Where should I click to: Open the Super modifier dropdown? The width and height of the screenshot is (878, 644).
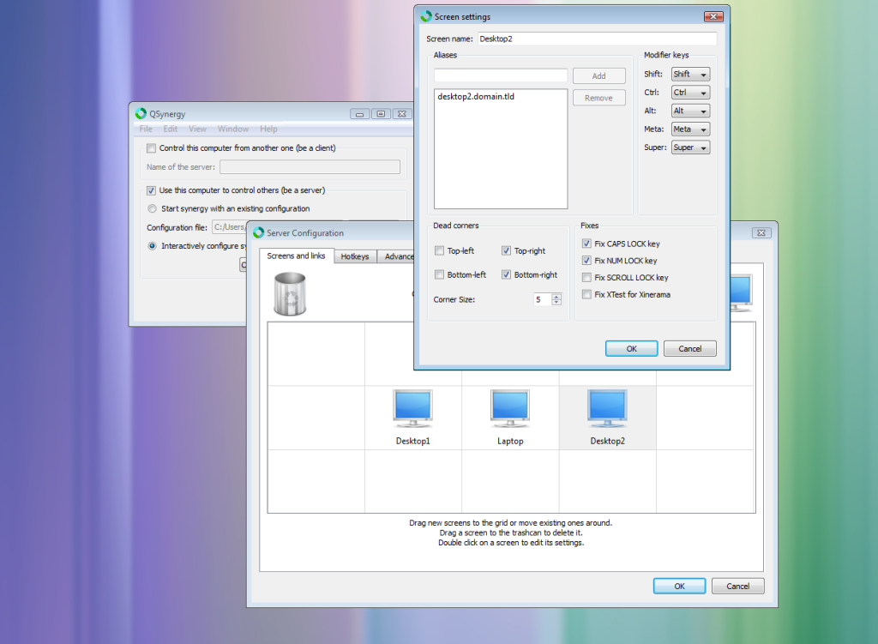(x=690, y=147)
